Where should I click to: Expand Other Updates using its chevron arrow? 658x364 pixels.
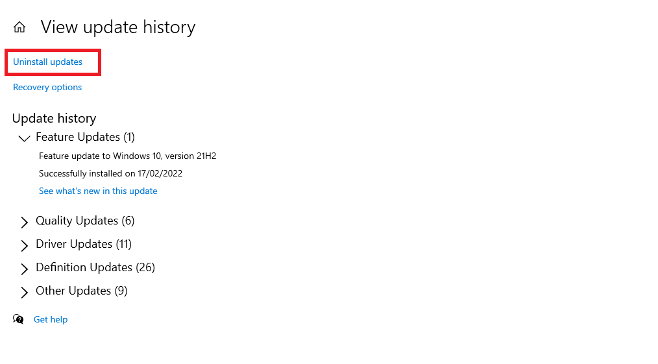click(x=25, y=292)
